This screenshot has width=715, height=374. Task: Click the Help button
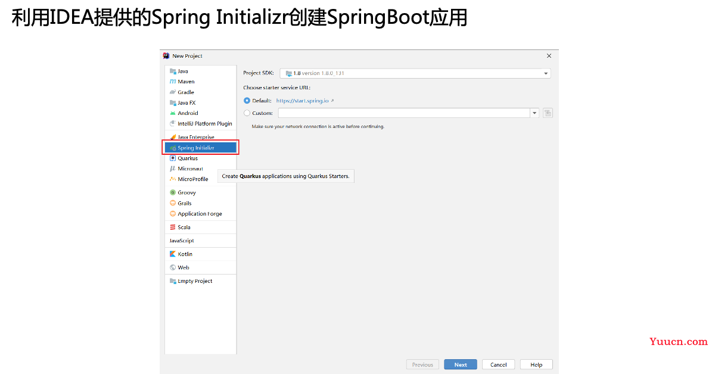click(x=536, y=364)
